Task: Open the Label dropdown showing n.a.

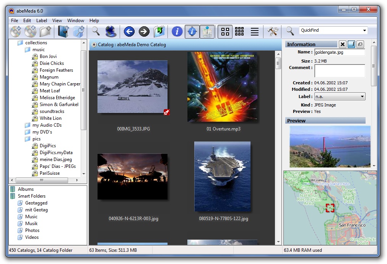Action: click(340, 97)
